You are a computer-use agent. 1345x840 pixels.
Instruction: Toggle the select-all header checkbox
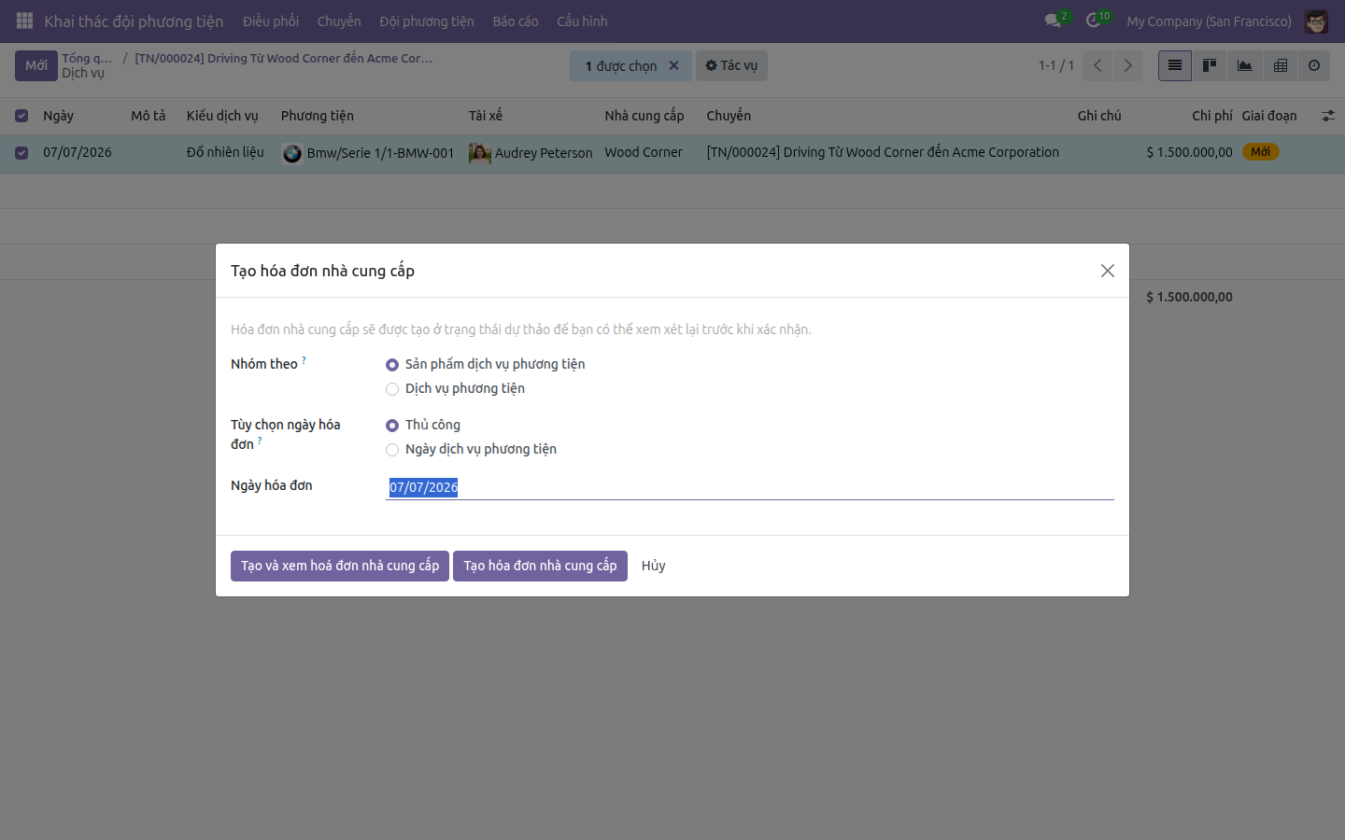pyautogui.click(x=21, y=116)
